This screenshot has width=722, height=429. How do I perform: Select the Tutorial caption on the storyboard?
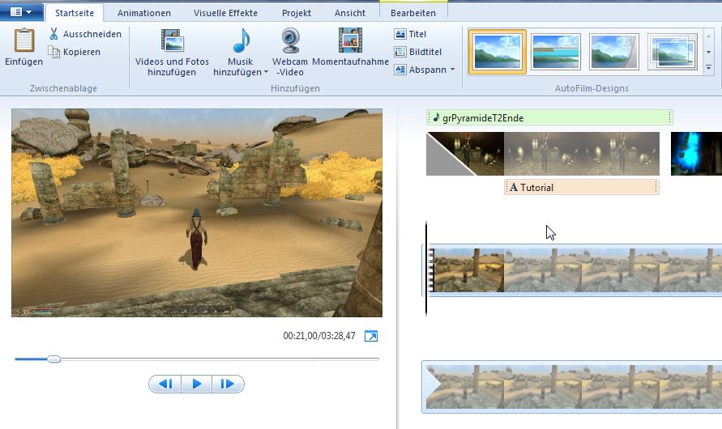[x=582, y=187]
